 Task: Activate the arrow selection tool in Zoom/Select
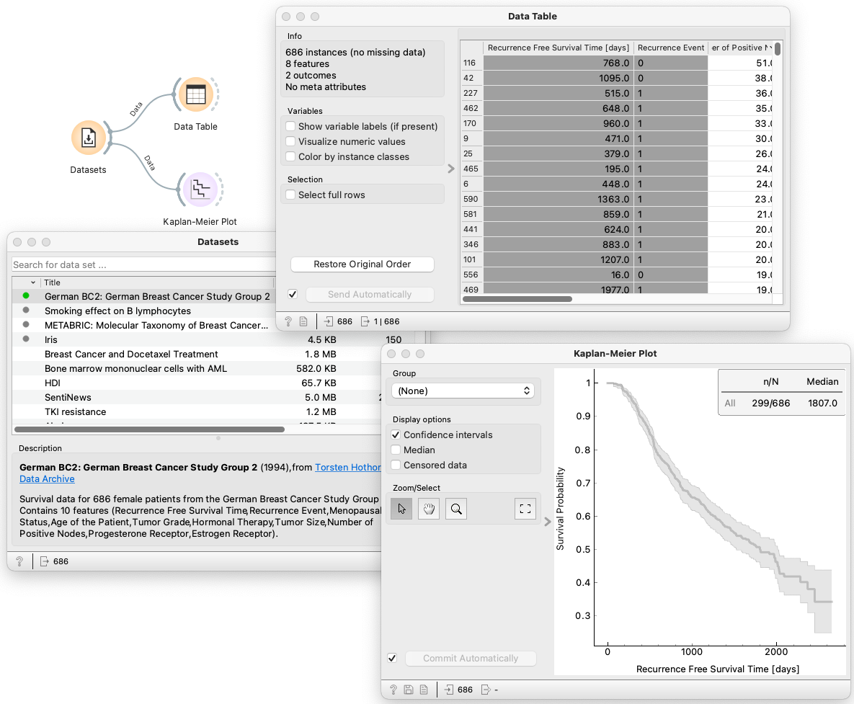pyautogui.click(x=401, y=509)
